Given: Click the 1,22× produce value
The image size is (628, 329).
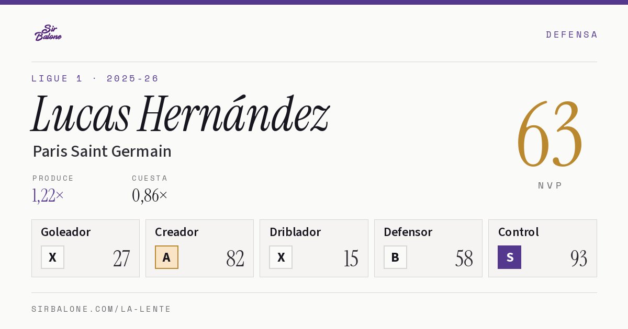Looking at the screenshot, I should [48, 195].
